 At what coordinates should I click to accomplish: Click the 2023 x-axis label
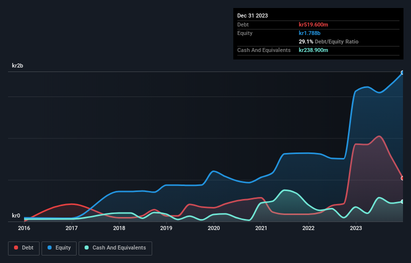356,228
